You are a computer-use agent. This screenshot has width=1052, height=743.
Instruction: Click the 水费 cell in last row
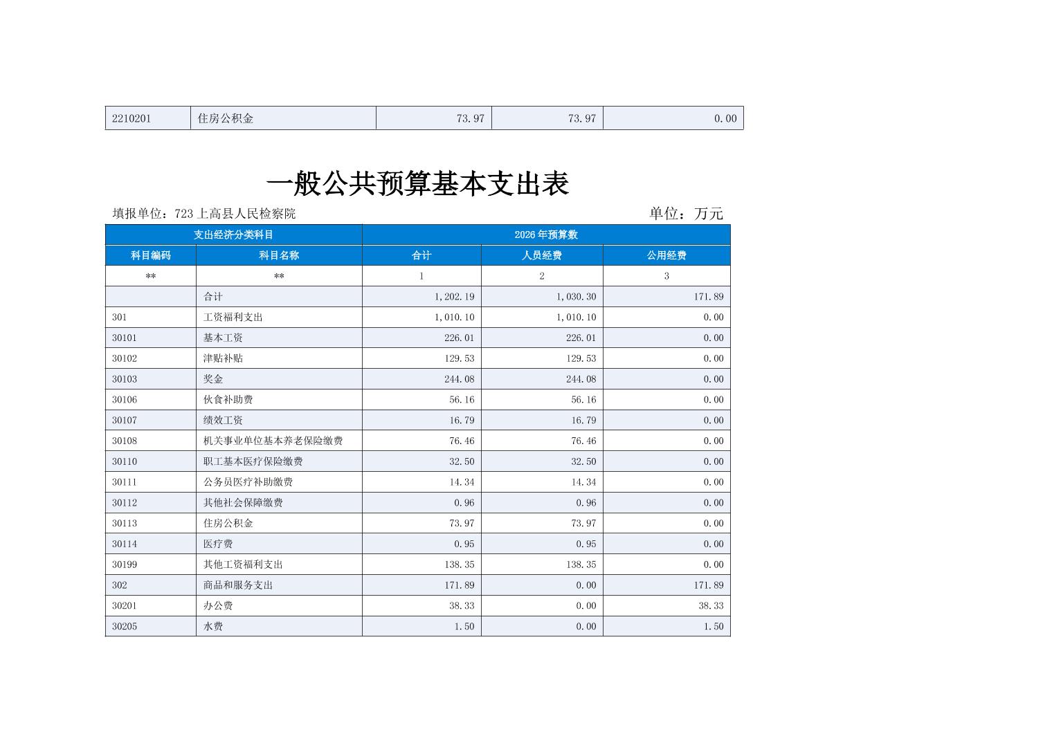[x=213, y=627]
